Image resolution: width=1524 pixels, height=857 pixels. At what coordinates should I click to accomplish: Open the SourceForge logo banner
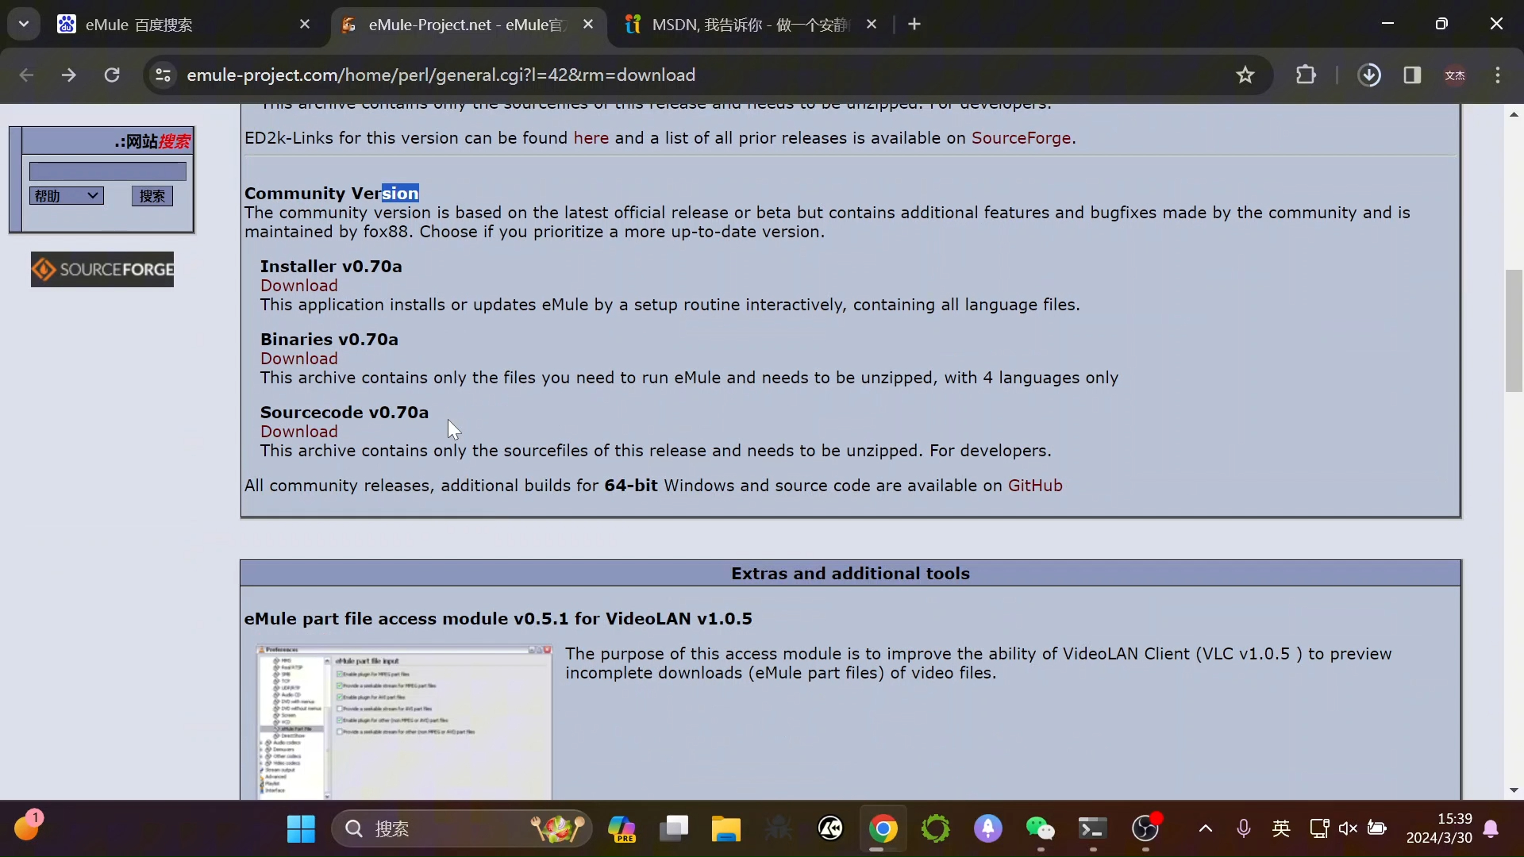(102, 270)
